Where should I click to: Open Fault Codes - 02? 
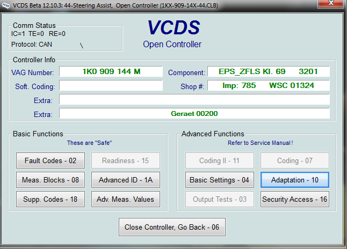(x=50, y=160)
